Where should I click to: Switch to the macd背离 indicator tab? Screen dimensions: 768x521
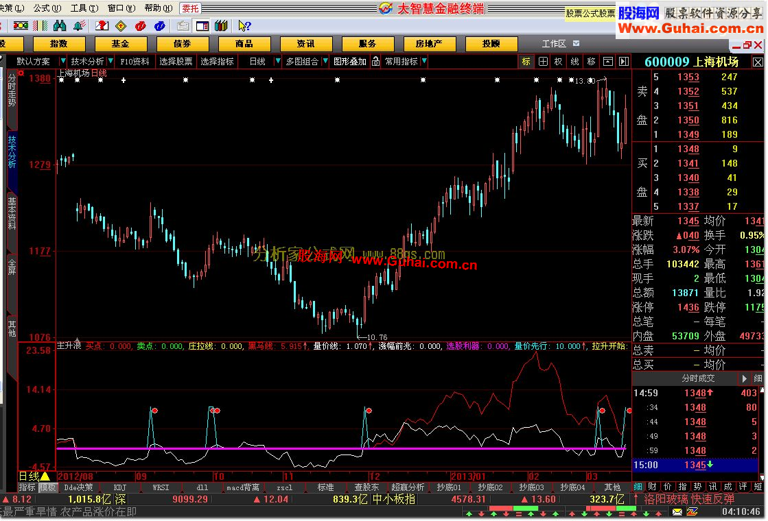[x=243, y=487]
